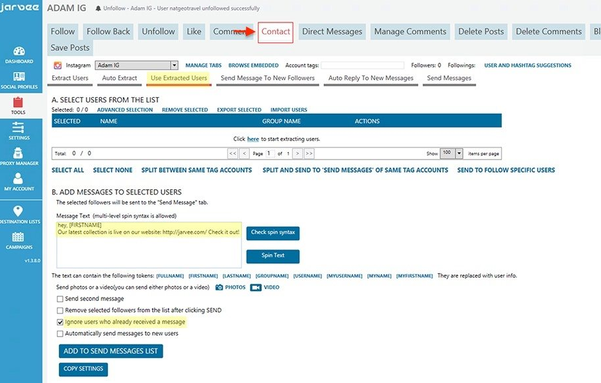Image resolution: width=601 pixels, height=383 pixels.
Task: Click SEND TO FOLLOW SPECIFIC USERS
Action: pyautogui.click(x=506, y=170)
